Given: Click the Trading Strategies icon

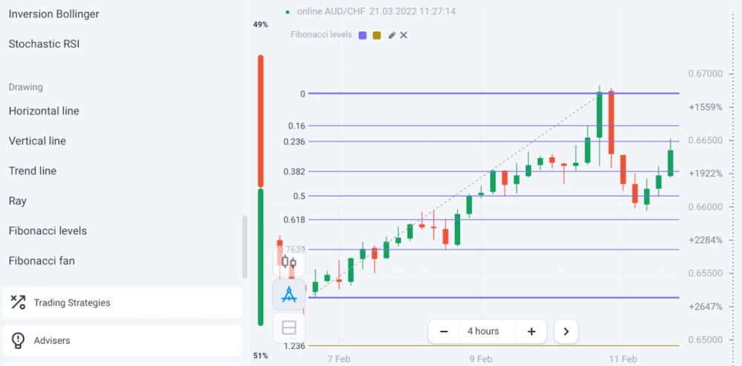Looking at the screenshot, I should tap(18, 302).
